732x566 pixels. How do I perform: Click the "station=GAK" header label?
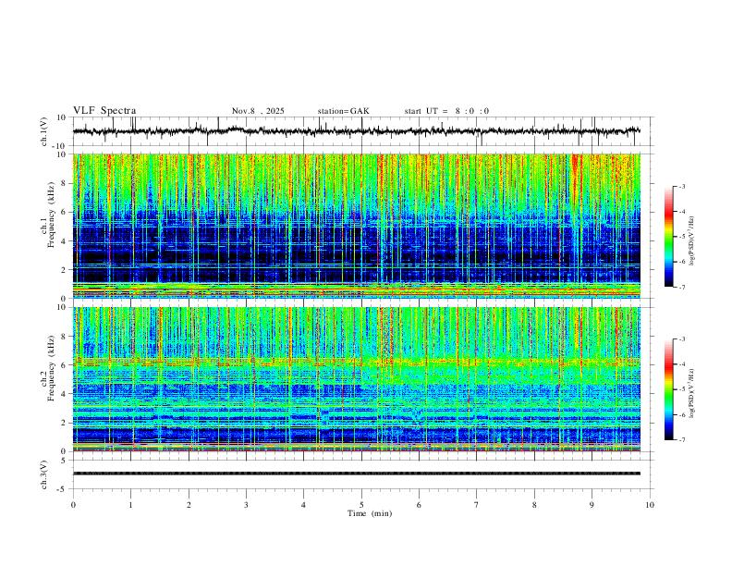[343, 111]
